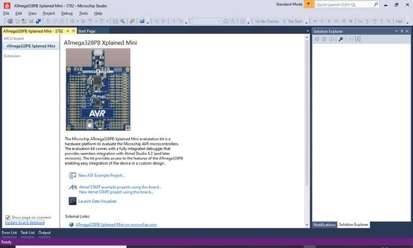Open the Error List tab
Image resolution: width=413 pixels, height=248 pixels.
(x=10, y=233)
